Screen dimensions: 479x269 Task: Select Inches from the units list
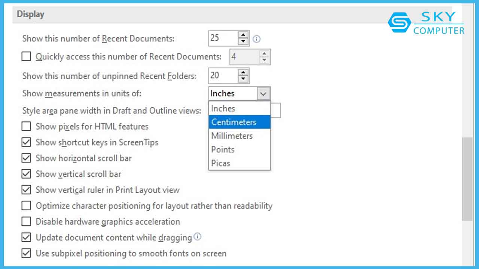point(239,108)
